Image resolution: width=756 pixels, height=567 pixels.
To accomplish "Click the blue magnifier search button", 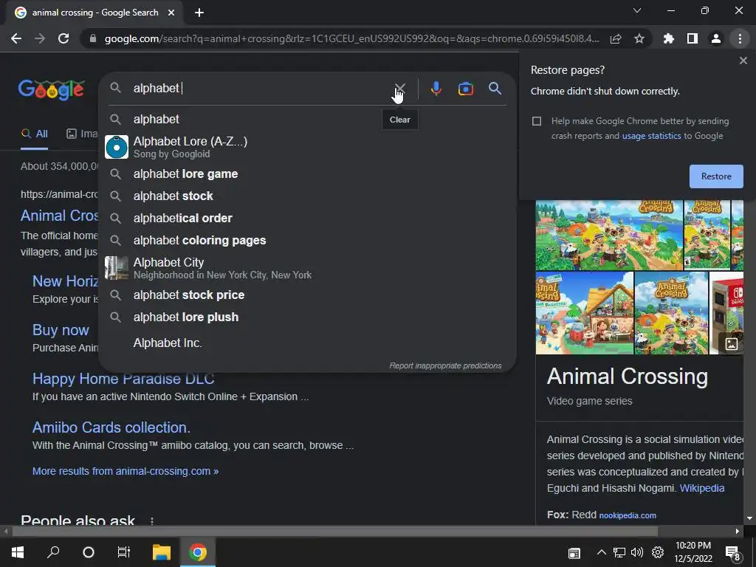I will [x=495, y=89].
